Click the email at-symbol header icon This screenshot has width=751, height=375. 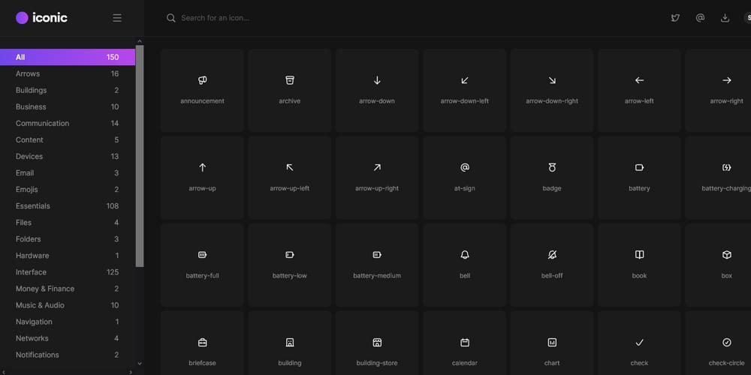pos(700,18)
